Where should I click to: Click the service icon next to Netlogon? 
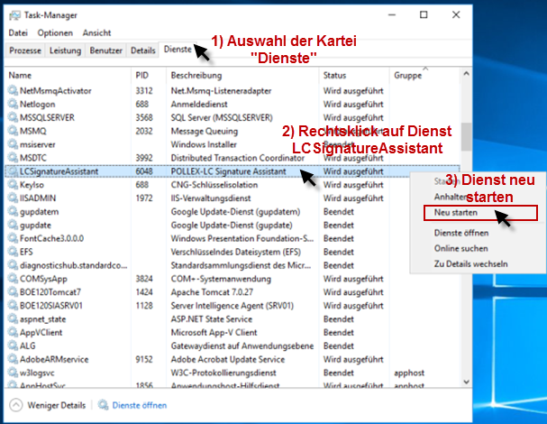(x=13, y=104)
